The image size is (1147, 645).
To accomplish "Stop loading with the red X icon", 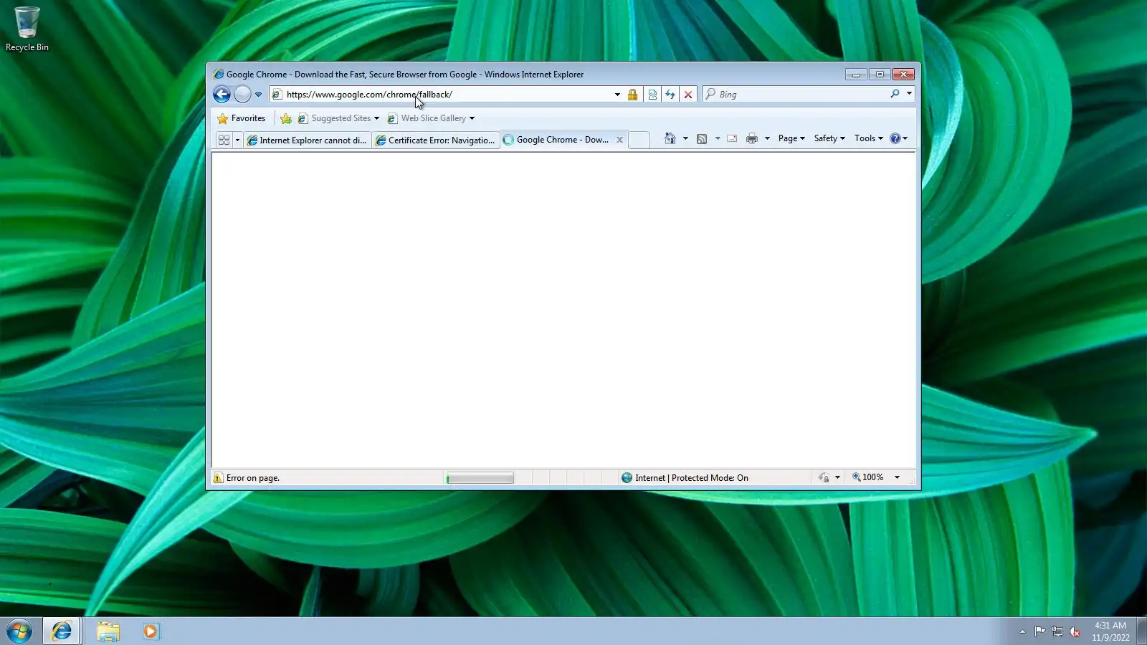I will [x=688, y=95].
